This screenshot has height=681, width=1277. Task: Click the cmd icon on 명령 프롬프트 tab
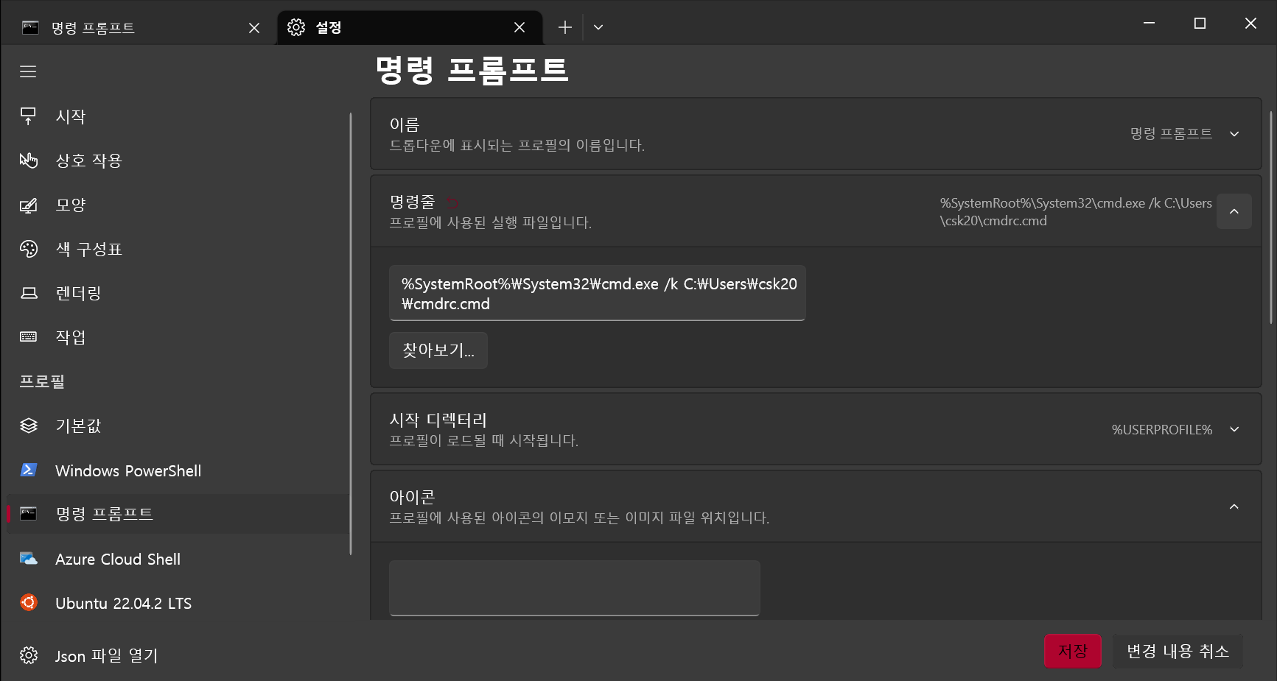(x=30, y=28)
